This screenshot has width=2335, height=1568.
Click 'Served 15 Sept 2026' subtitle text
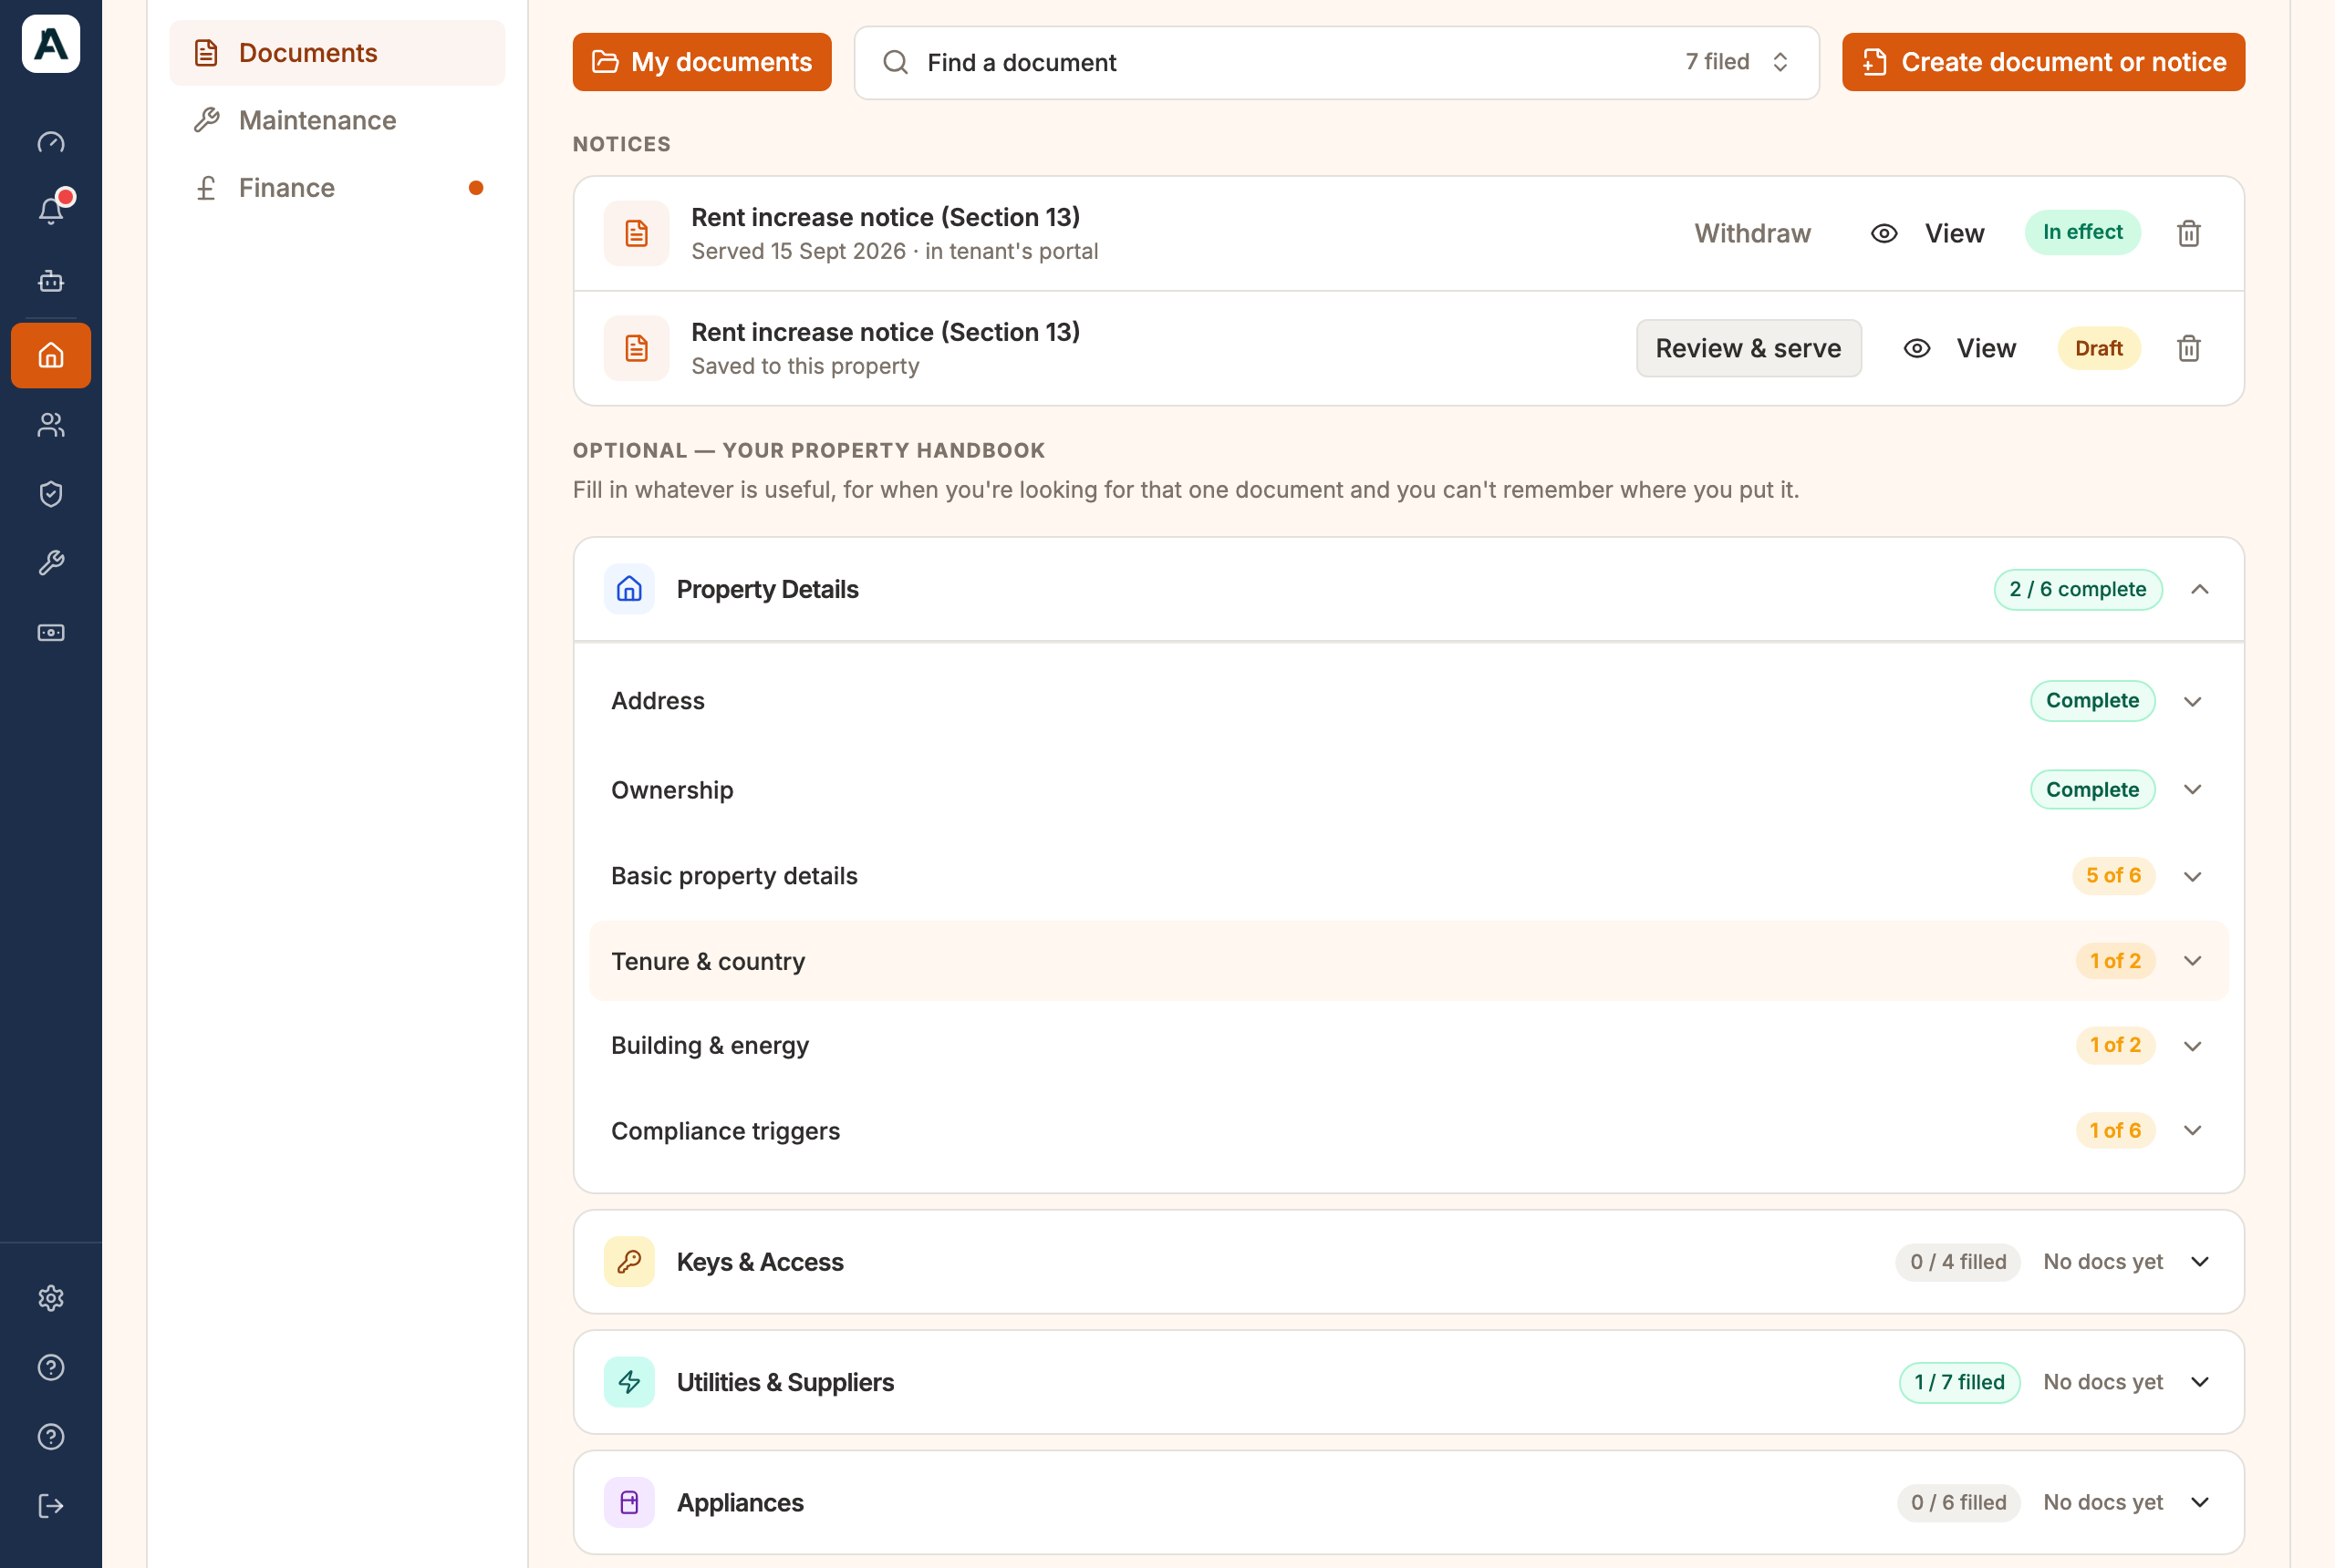[798, 251]
